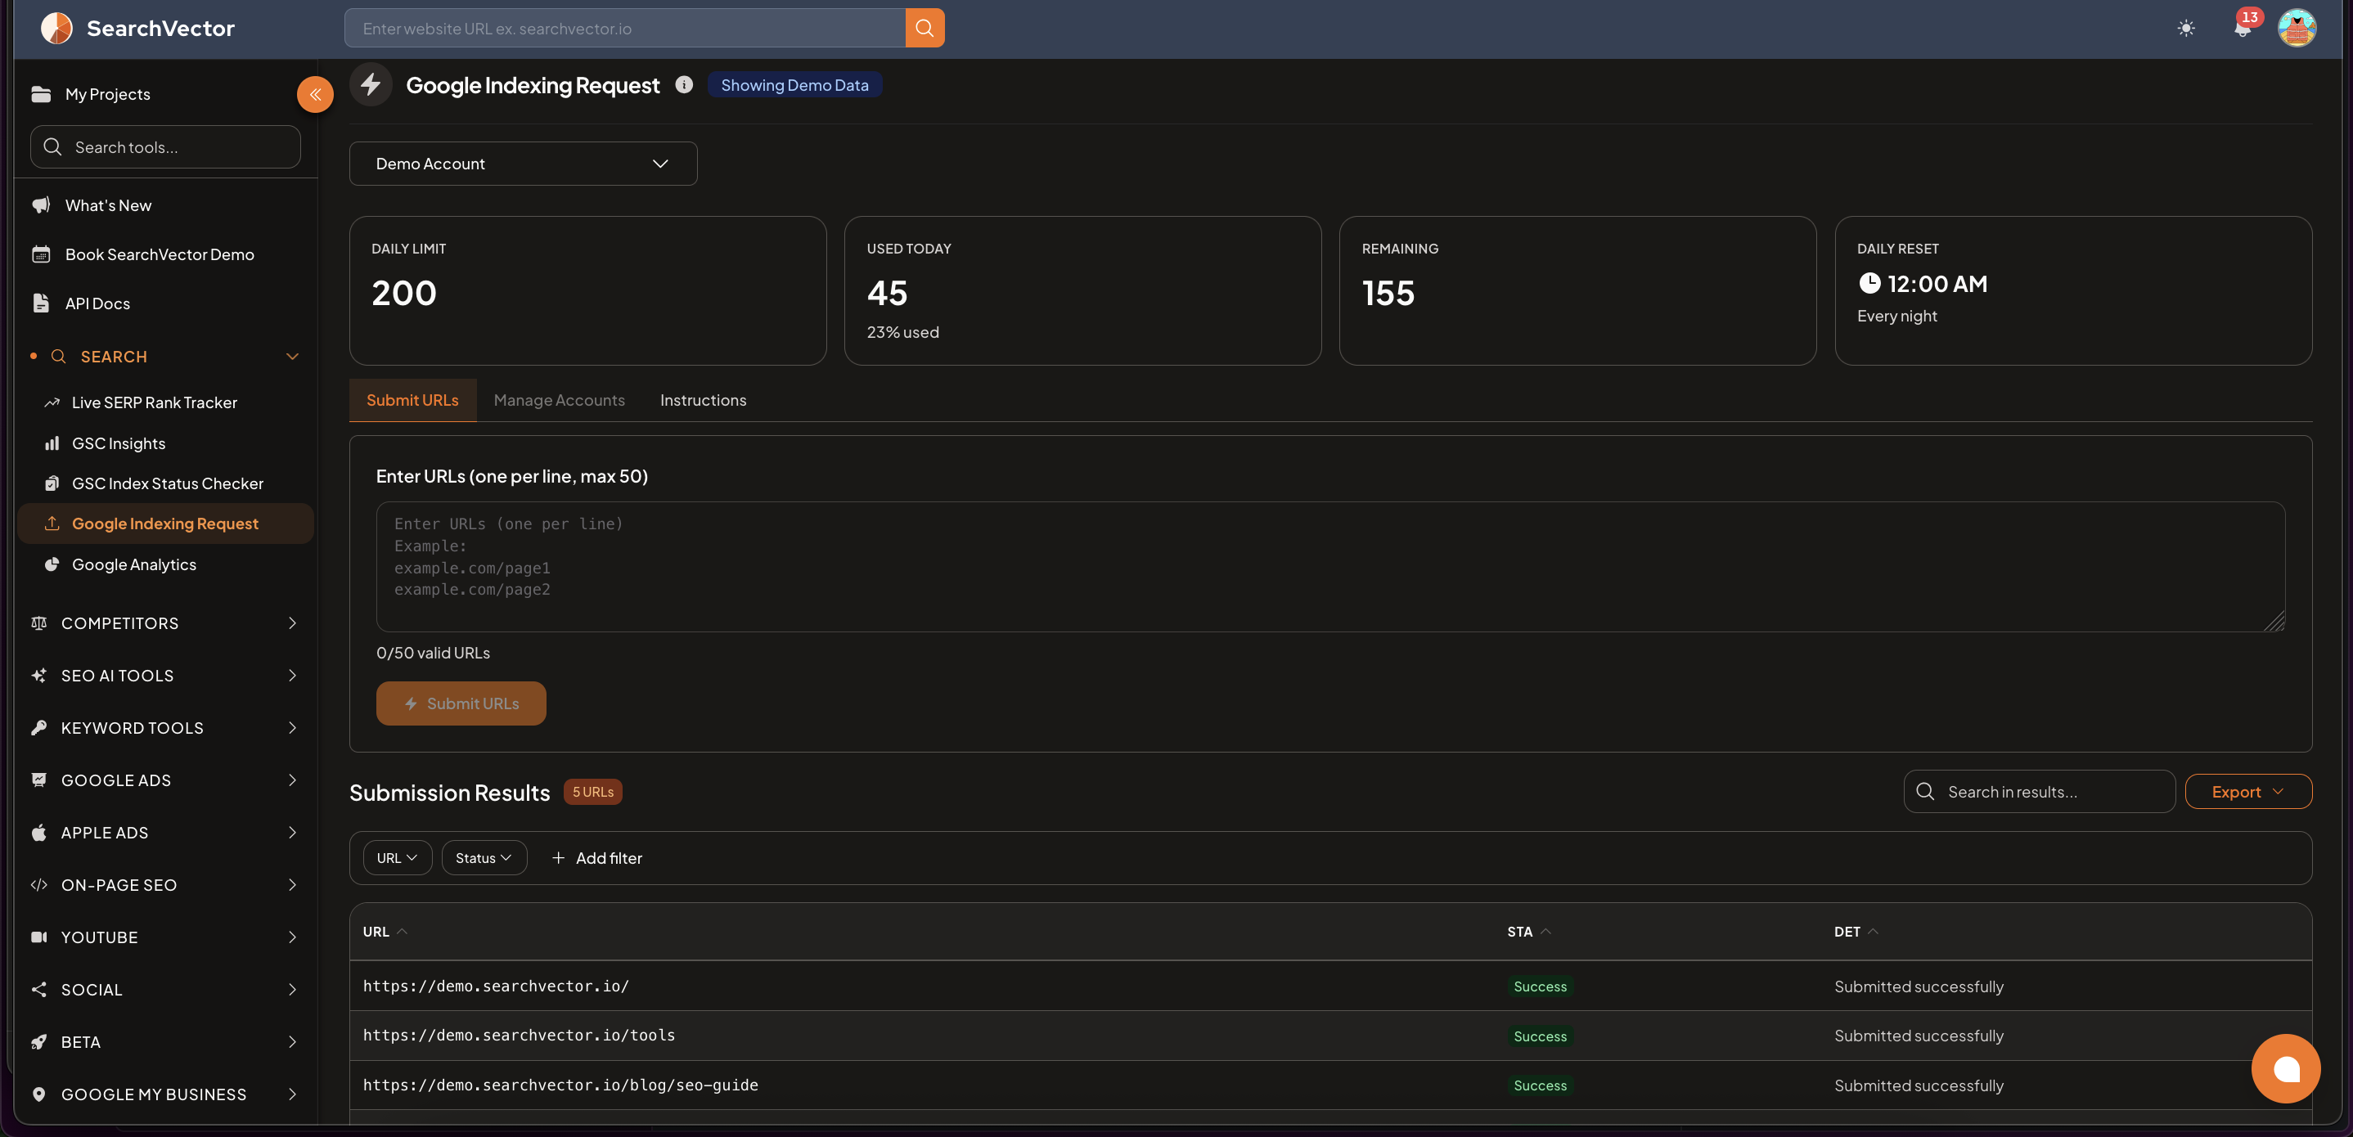Switch to the Manage Accounts tab
Screen dimensions: 2353x1137
559,401
